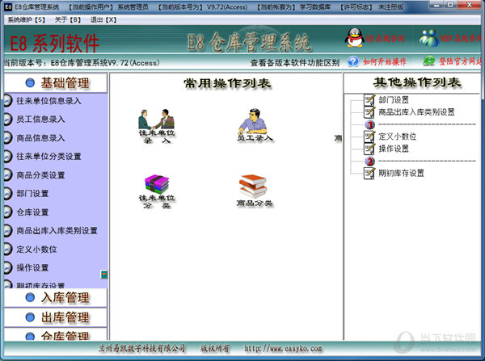Click blue circle icon beside 入库管理 header

pyautogui.click(x=30, y=298)
